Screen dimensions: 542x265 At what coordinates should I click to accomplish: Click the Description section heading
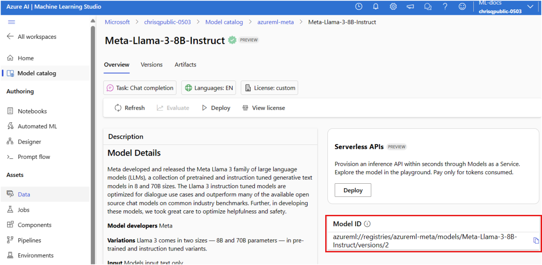pyautogui.click(x=126, y=136)
